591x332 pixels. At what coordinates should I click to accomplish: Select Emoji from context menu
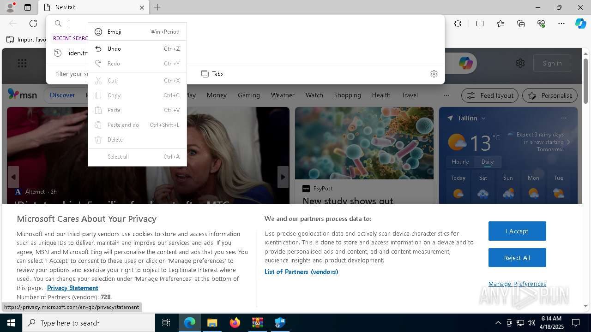[137, 32]
